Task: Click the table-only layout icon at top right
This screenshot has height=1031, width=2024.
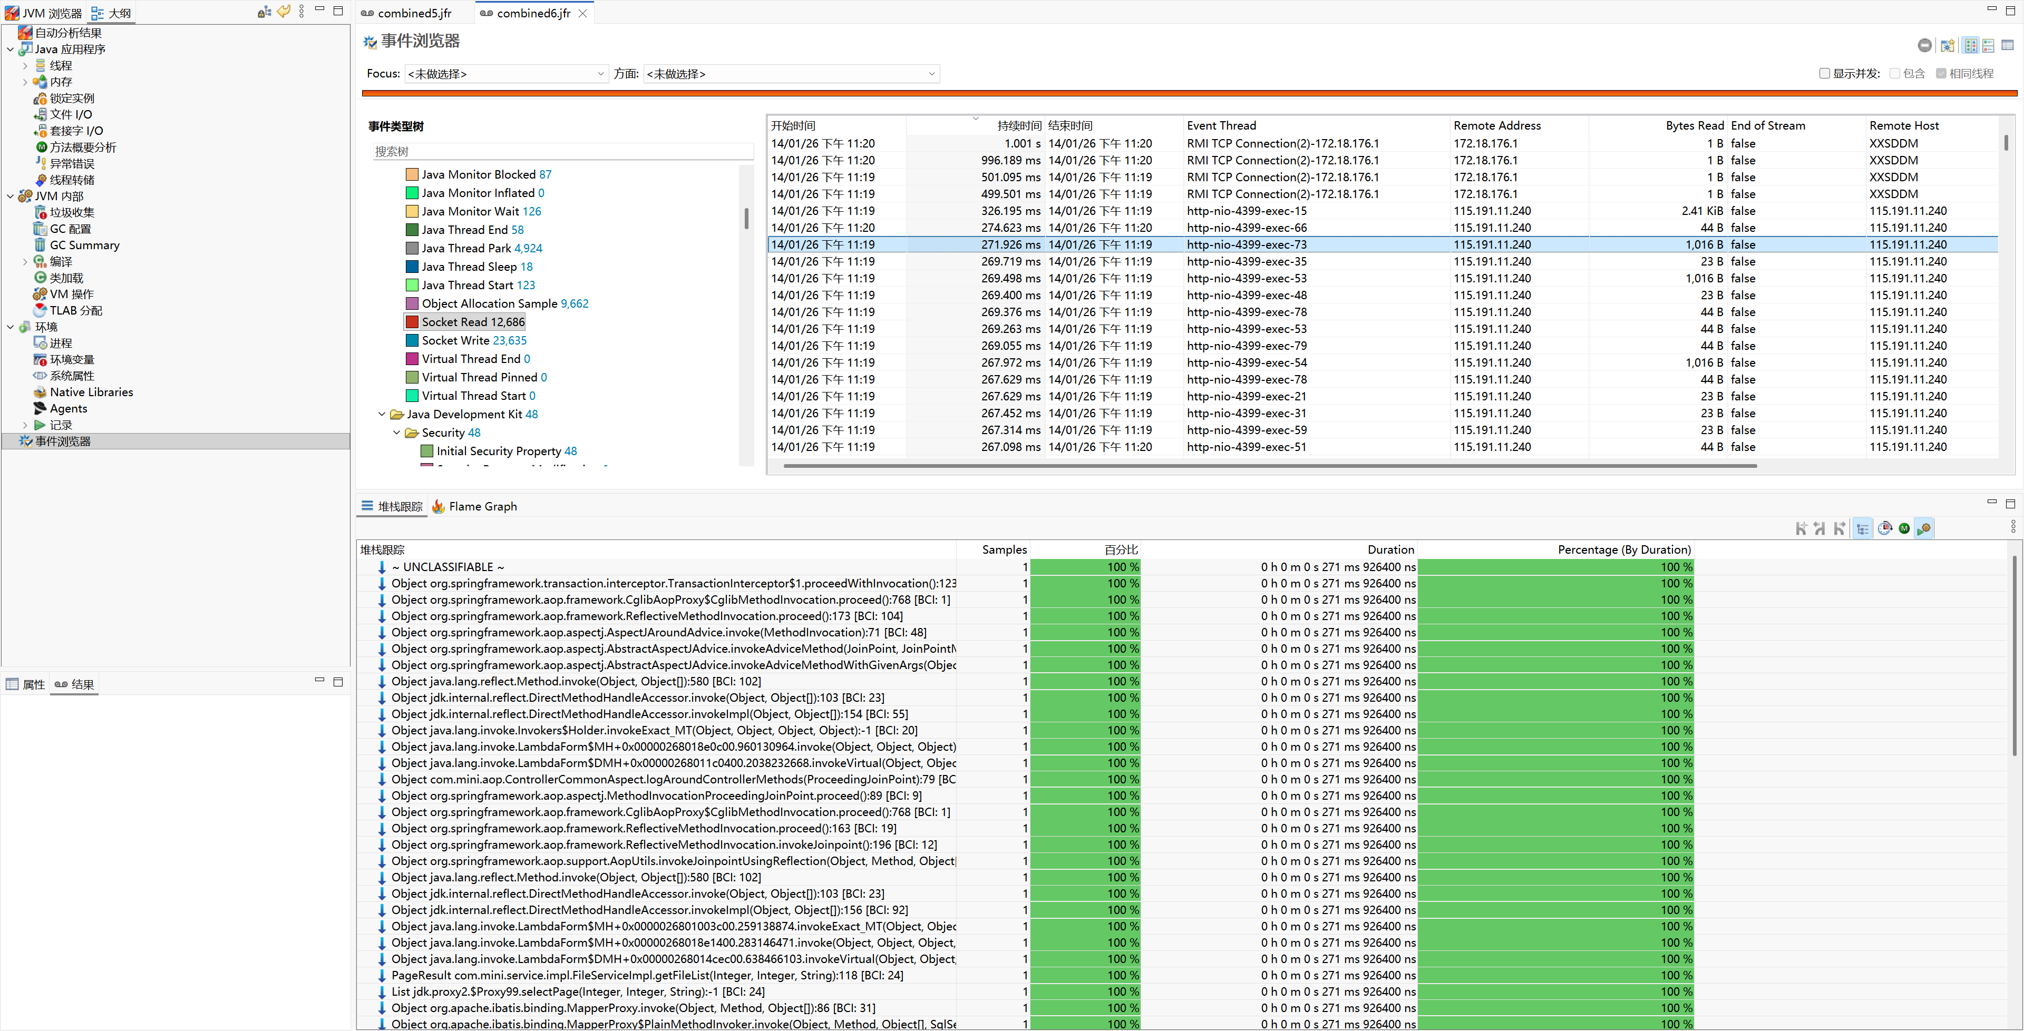Action: pyautogui.click(x=2007, y=45)
